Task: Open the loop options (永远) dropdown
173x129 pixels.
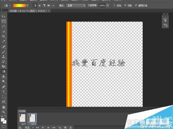Action: (x=29, y=128)
